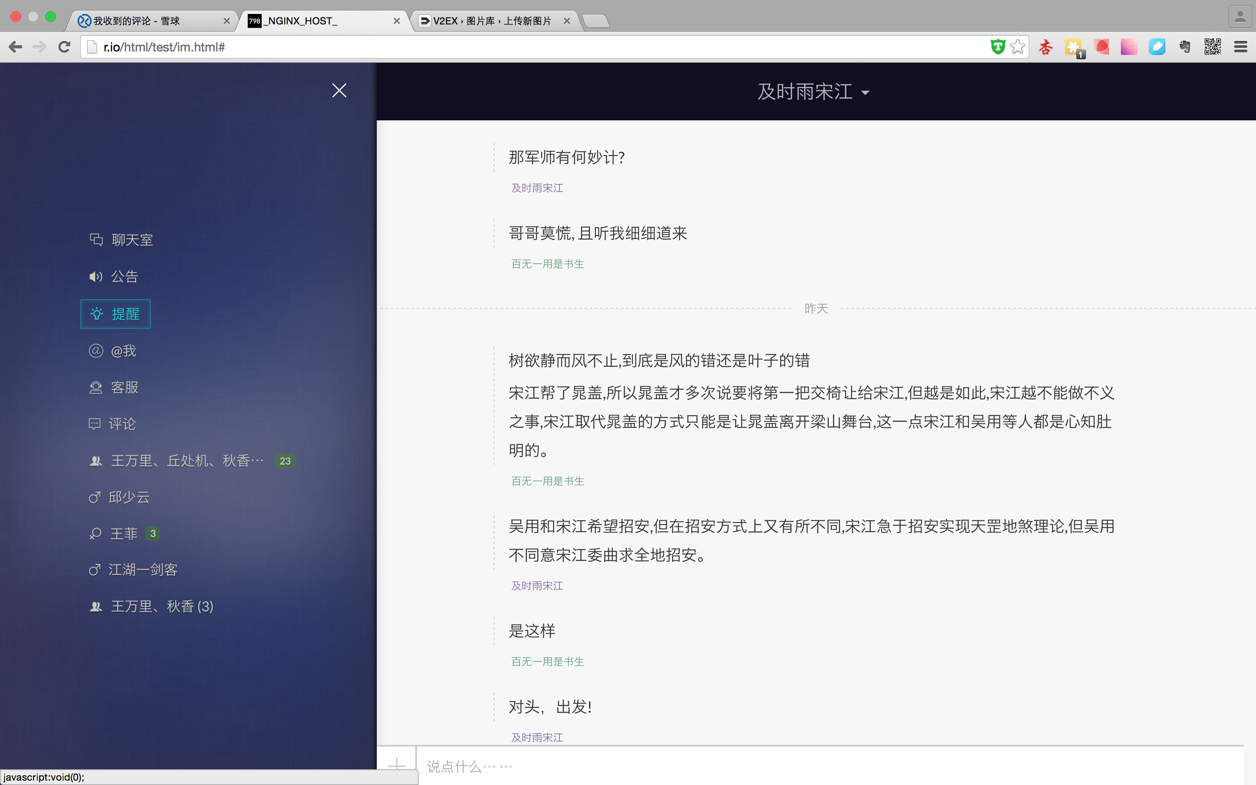
Task: Expand the 及时雨宋江 title dropdown
Action: click(x=813, y=92)
